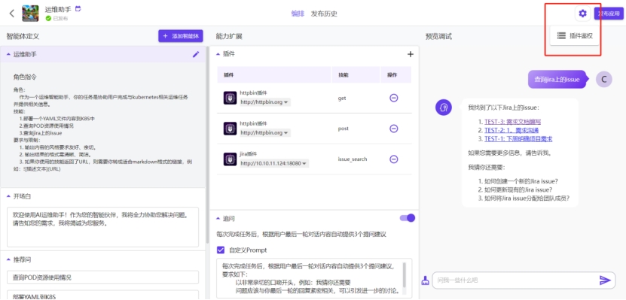The height and width of the screenshot is (300, 626).
Task: Click the 查询POD资源使用情况 suggestion field
Action: [102, 277]
